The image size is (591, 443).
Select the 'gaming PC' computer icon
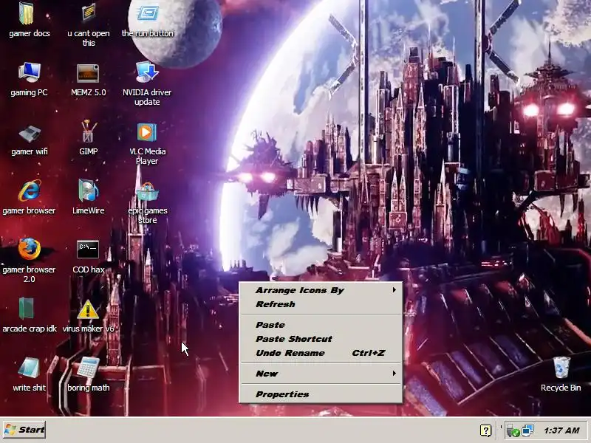point(30,72)
